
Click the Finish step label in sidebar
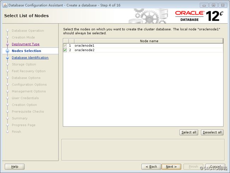click(16, 132)
